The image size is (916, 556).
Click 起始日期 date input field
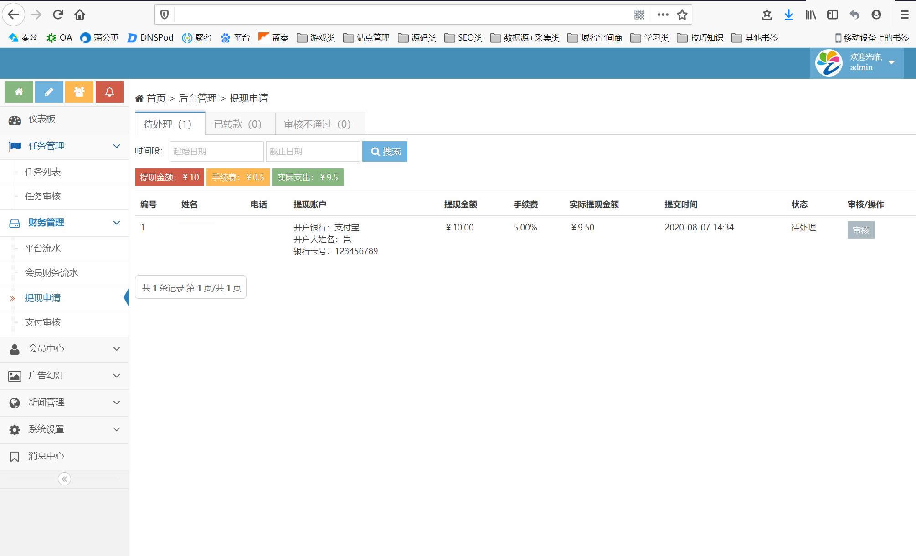click(215, 151)
